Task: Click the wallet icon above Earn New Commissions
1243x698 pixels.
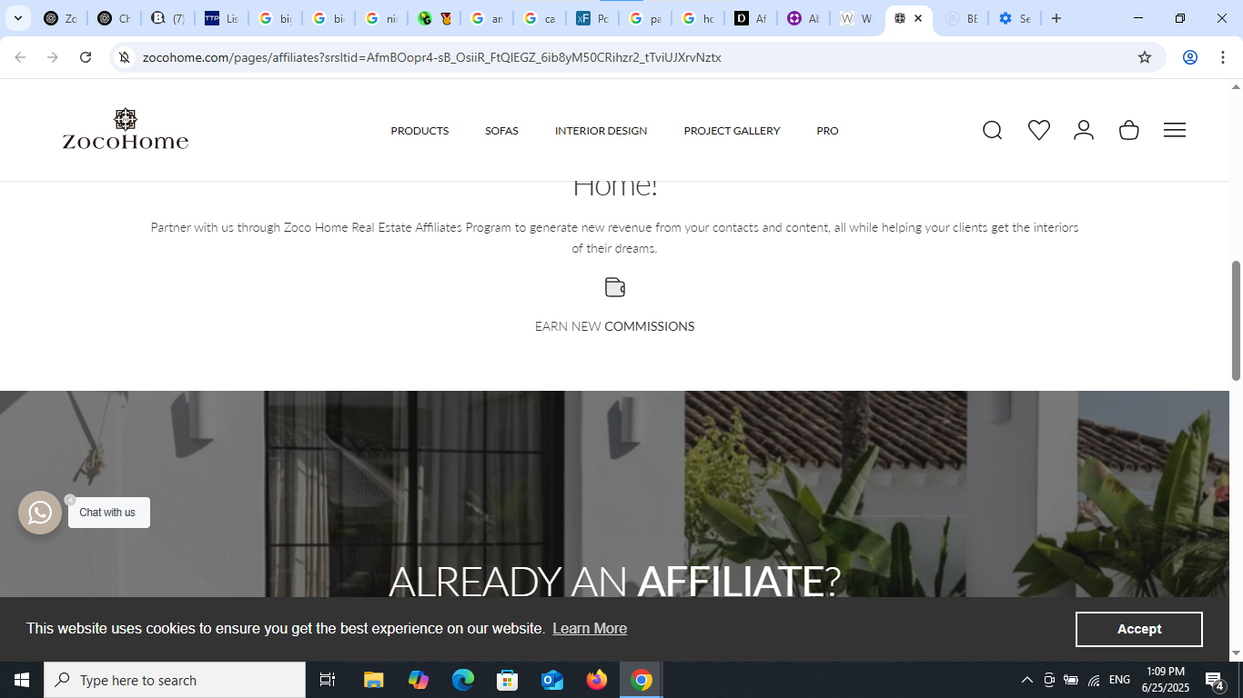Action: click(615, 287)
